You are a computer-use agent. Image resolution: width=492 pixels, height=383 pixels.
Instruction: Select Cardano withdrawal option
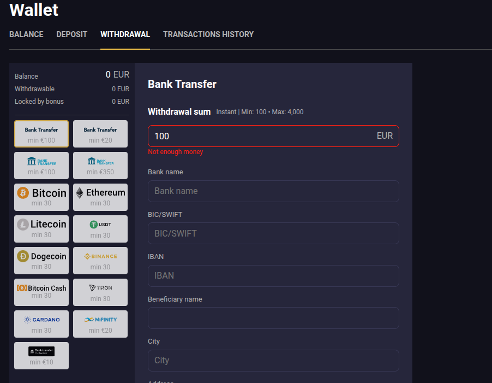(x=41, y=324)
